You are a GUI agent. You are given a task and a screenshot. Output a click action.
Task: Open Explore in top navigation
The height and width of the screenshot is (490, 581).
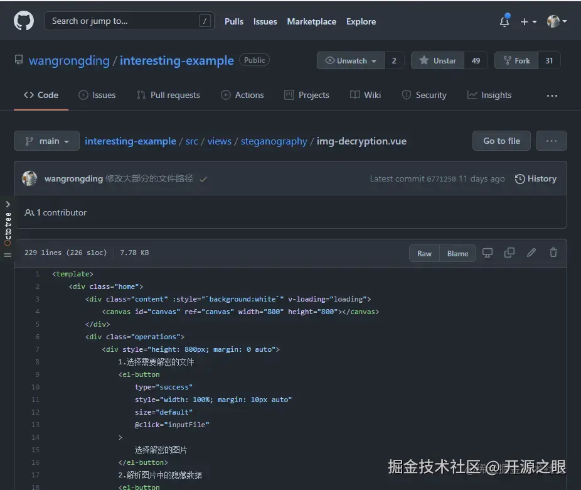[361, 21]
